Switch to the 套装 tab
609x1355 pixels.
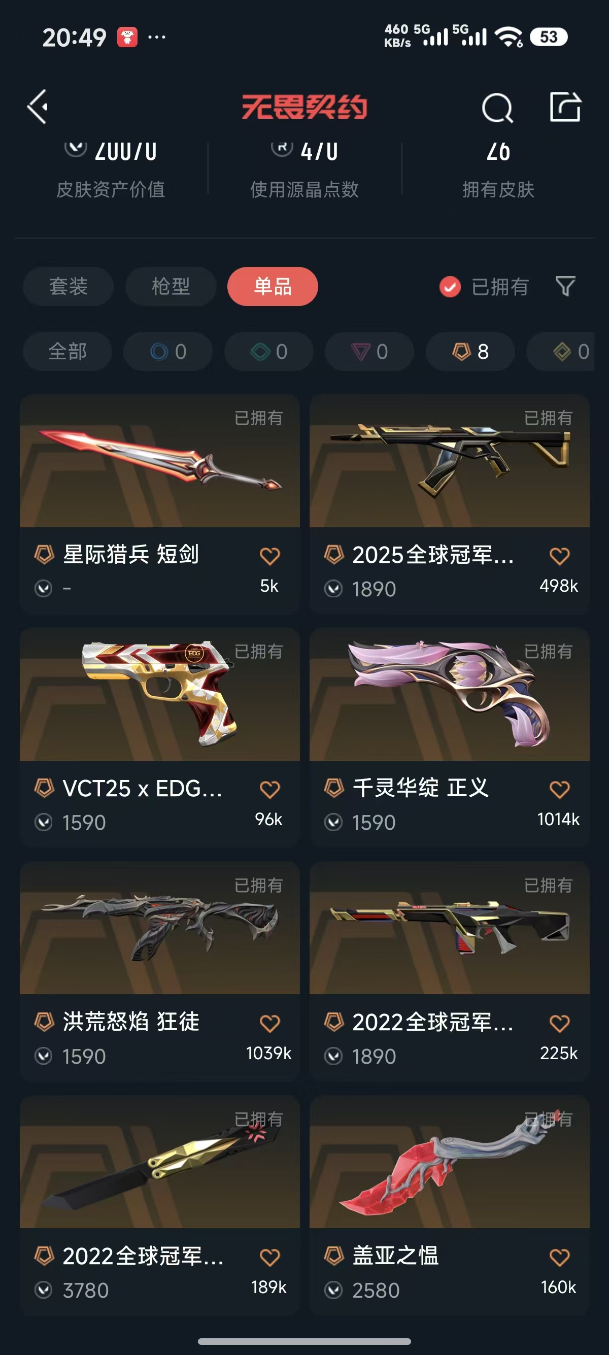[69, 286]
